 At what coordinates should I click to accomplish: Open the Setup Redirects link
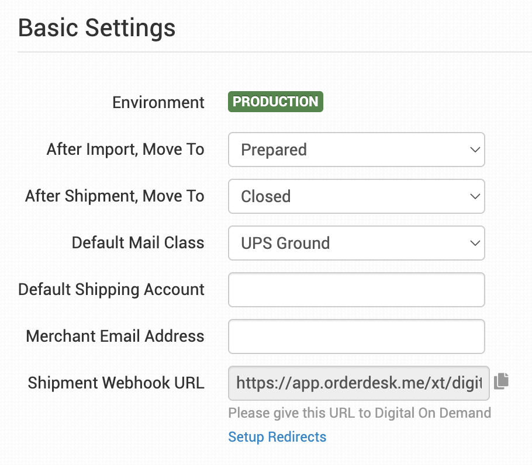tap(277, 437)
